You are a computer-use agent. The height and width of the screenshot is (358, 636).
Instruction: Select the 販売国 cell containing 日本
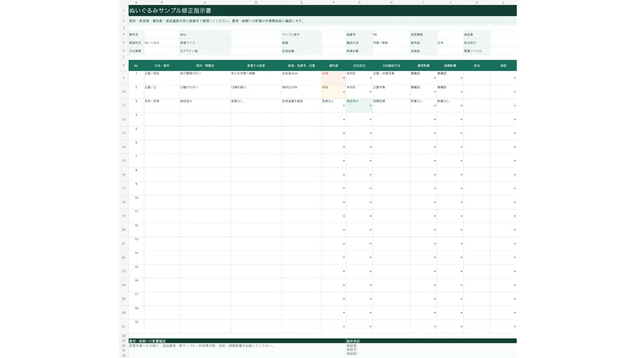tap(450, 42)
